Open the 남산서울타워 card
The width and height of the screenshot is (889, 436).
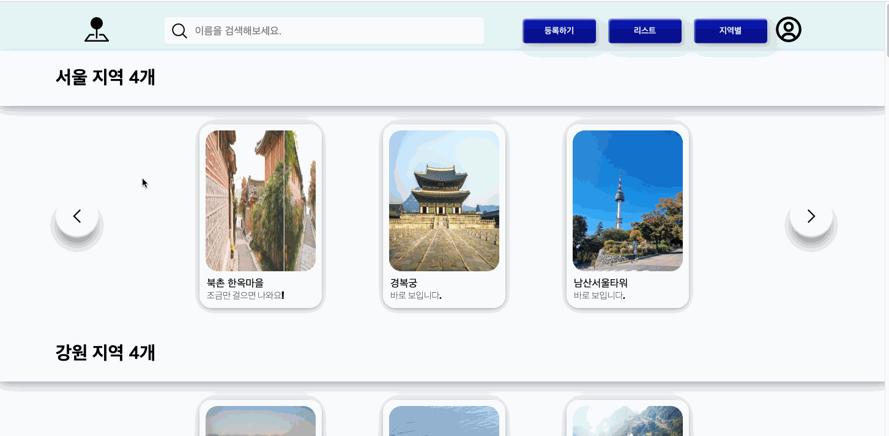point(627,216)
